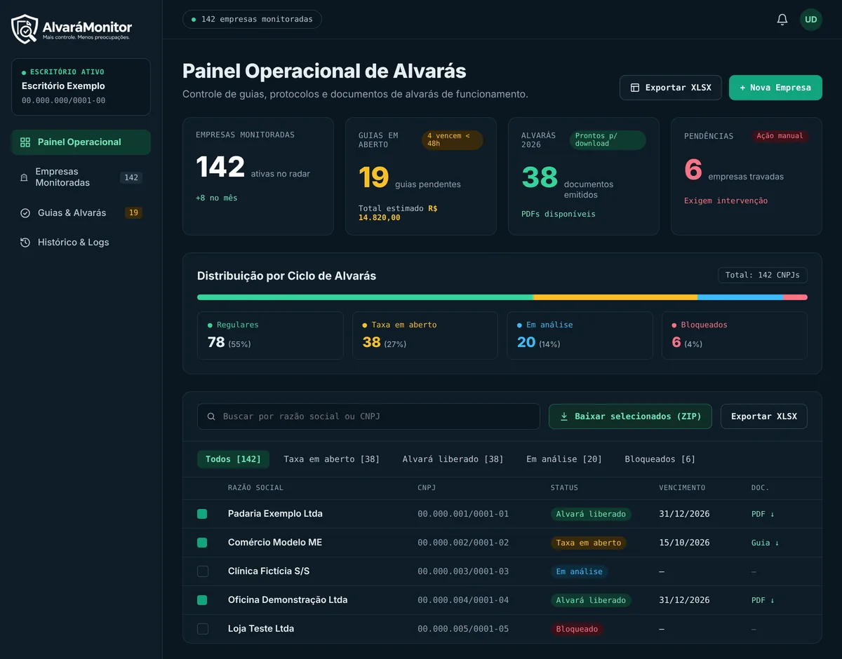Click the 15/10/2026 due date cell
This screenshot has height=659, width=842.
684,543
